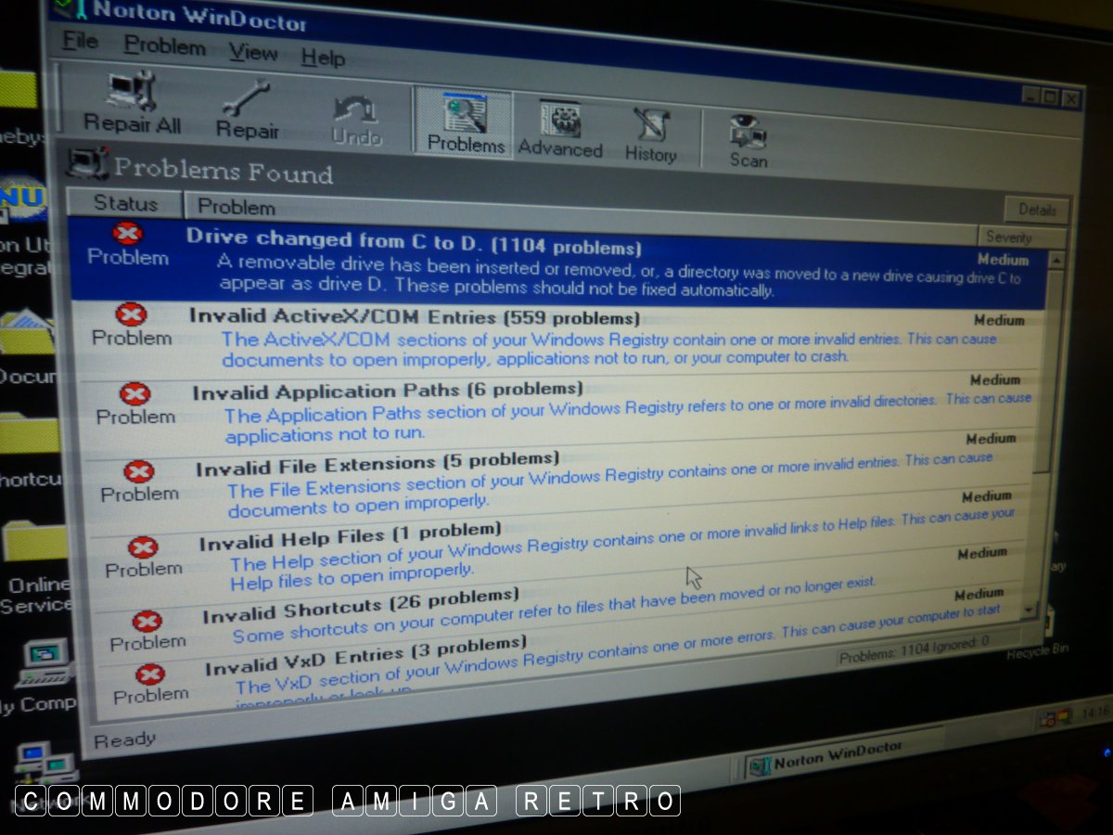Sort by the Status column header
Viewport: 1113px width, 835px height.
(125, 204)
